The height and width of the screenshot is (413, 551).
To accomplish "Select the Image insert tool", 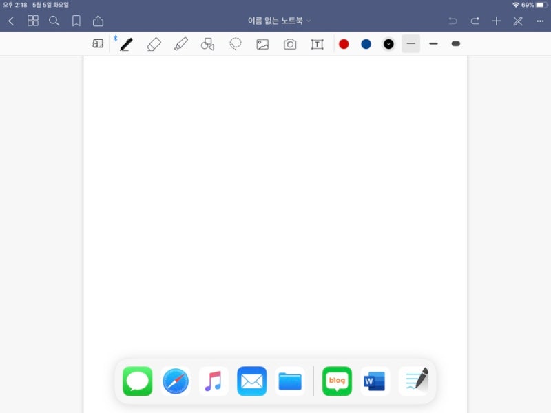I will [x=262, y=44].
